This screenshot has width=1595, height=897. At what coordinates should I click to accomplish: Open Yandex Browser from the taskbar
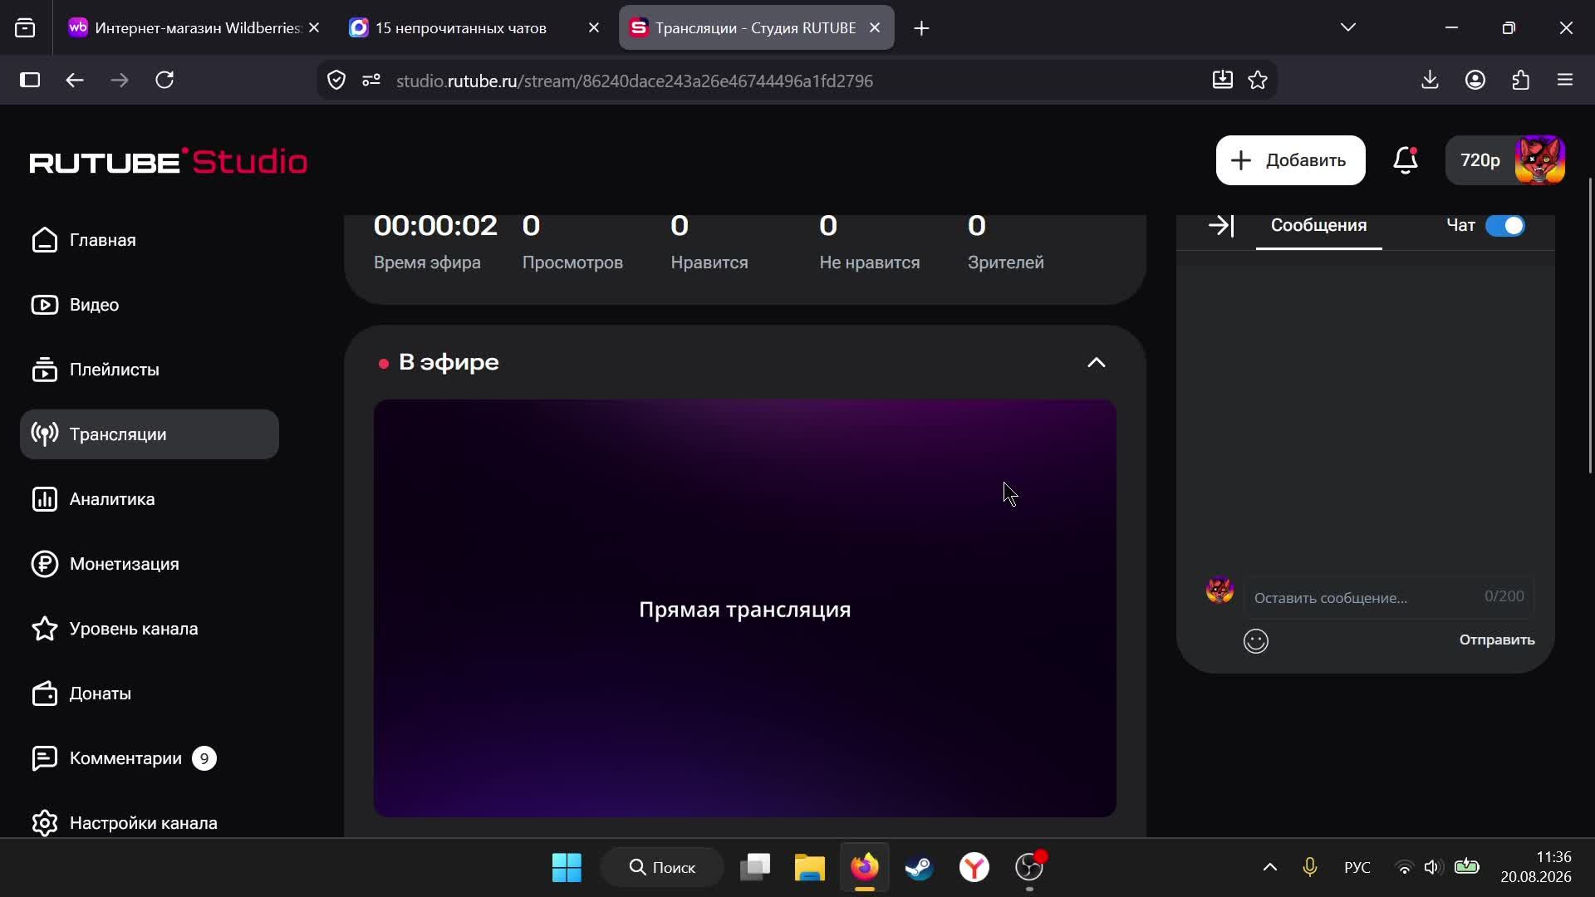974,868
